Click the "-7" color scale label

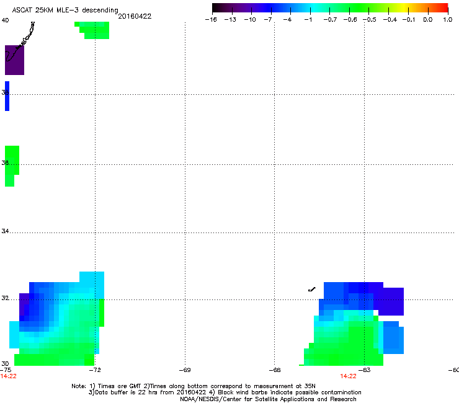pos(268,20)
